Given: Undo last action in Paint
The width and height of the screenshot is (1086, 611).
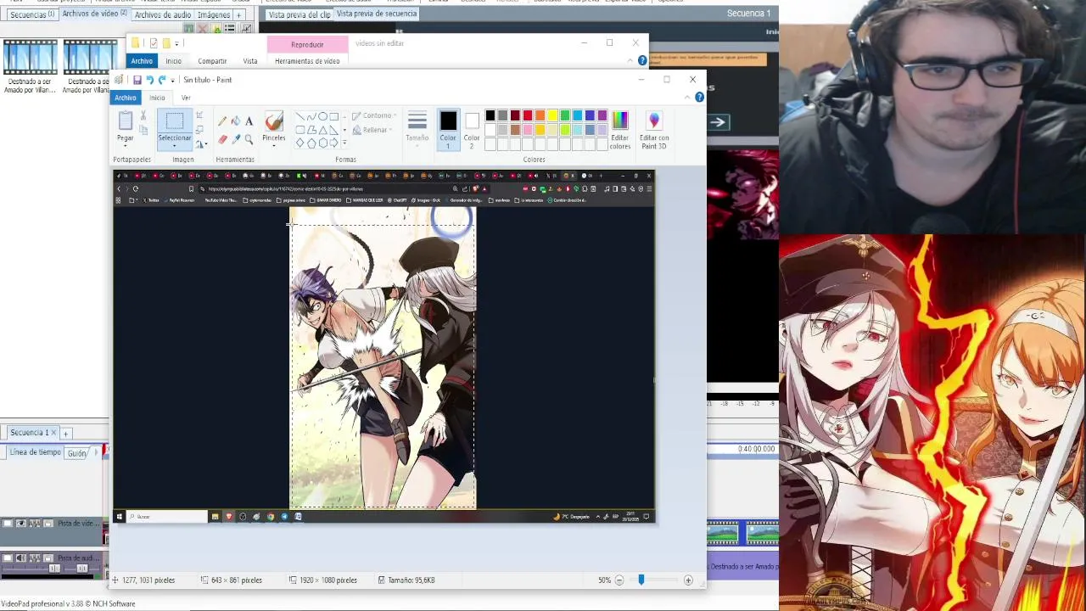Looking at the screenshot, I should (149, 80).
